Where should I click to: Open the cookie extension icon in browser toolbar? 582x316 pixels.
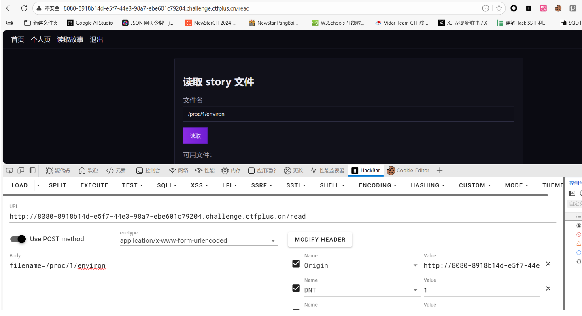pos(558,8)
